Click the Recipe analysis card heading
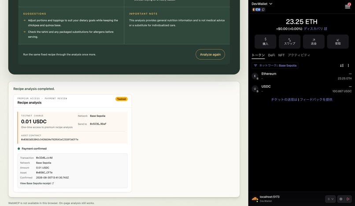This screenshot has height=206, width=355. (x=30, y=103)
